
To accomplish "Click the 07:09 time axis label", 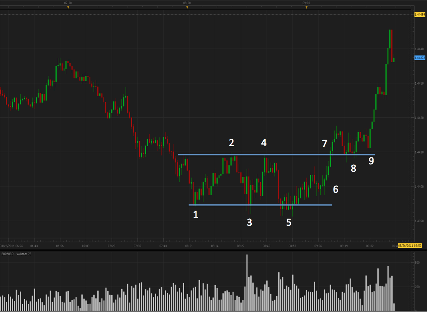I will pyautogui.click(x=86, y=246).
